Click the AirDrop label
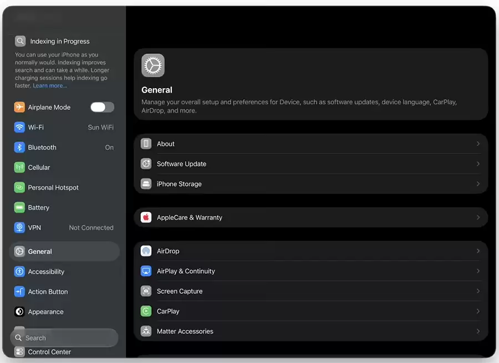Viewport: 499px width, 363px height. pos(168,251)
